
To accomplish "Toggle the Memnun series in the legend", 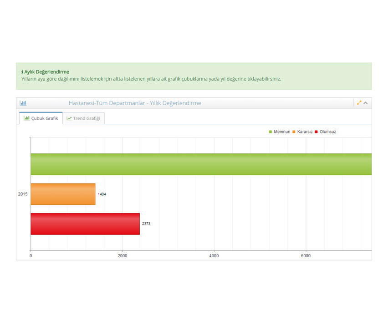I will (279, 132).
